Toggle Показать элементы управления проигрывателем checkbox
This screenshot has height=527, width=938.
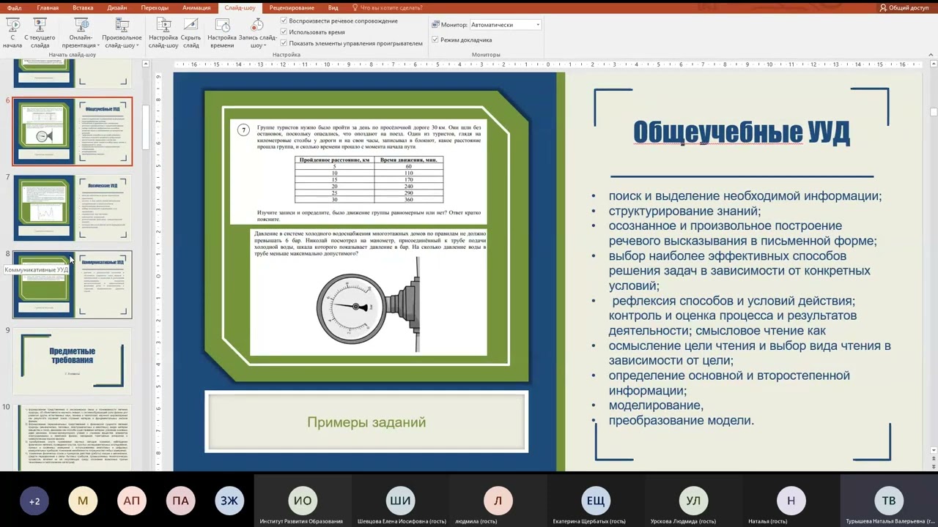[284, 43]
